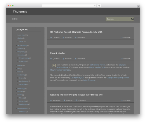Image resolution: width=146 pixels, height=123 pixels.
Task: Click Thulefoth author in Mount Mueller post
Action: 68,59
